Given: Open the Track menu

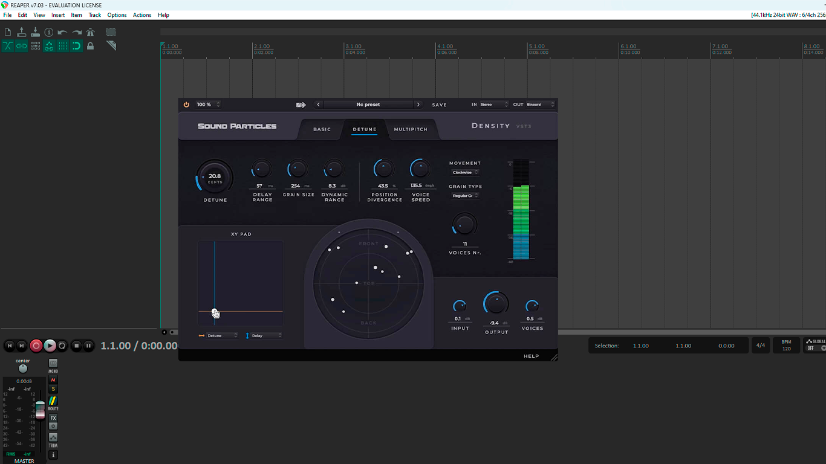Looking at the screenshot, I should click(x=95, y=15).
